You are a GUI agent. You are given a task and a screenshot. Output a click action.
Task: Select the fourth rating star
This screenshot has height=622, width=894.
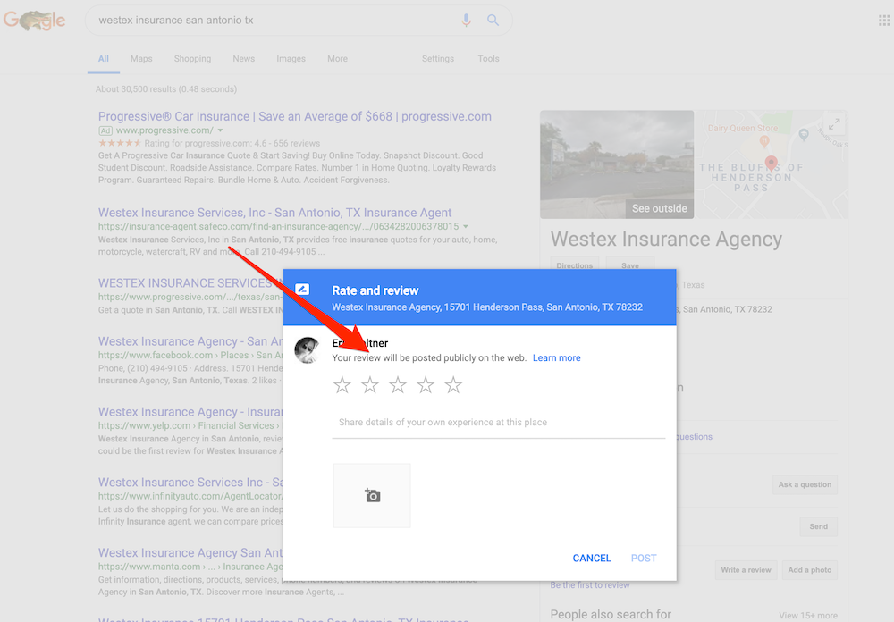pyautogui.click(x=426, y=385)
